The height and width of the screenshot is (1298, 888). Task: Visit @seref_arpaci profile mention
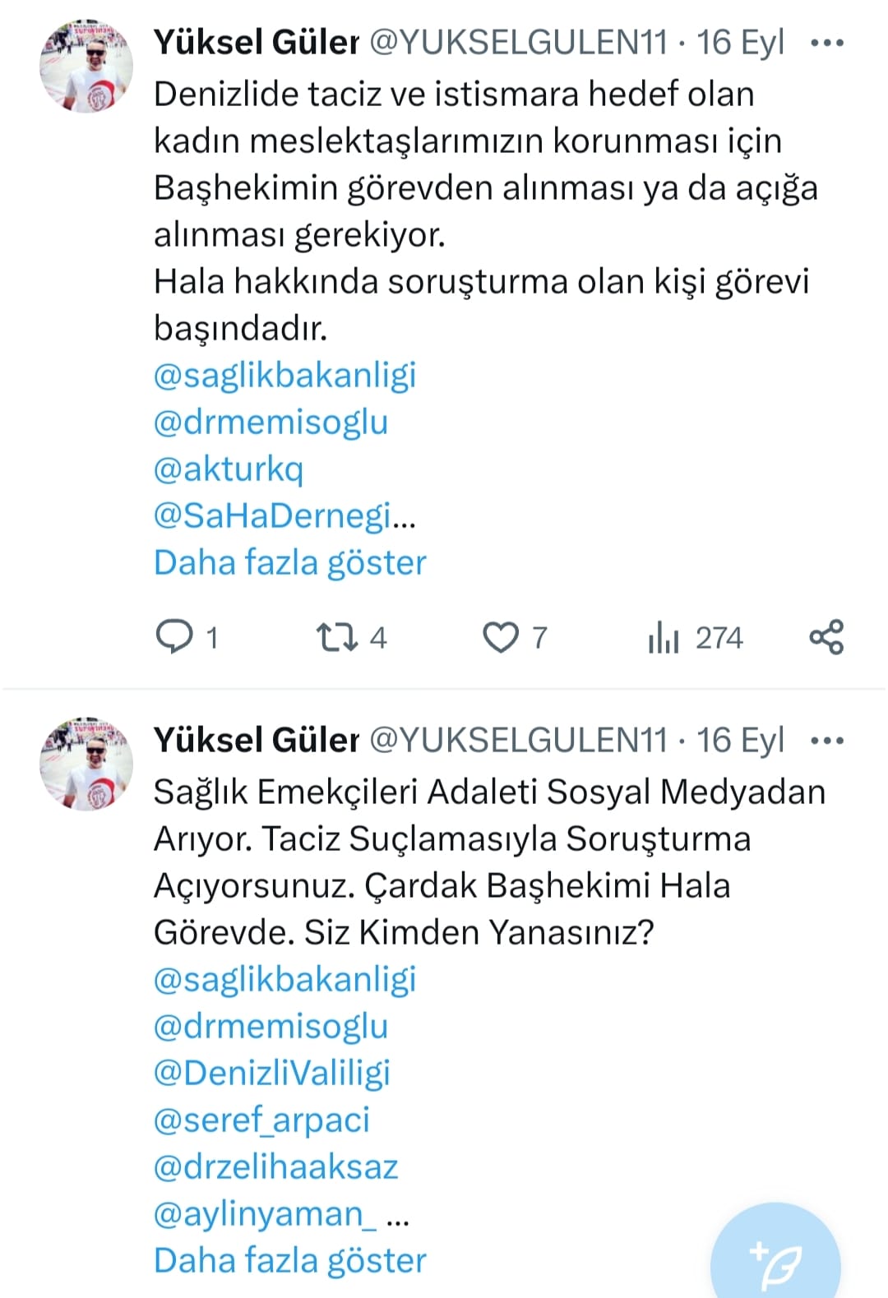261,1120
